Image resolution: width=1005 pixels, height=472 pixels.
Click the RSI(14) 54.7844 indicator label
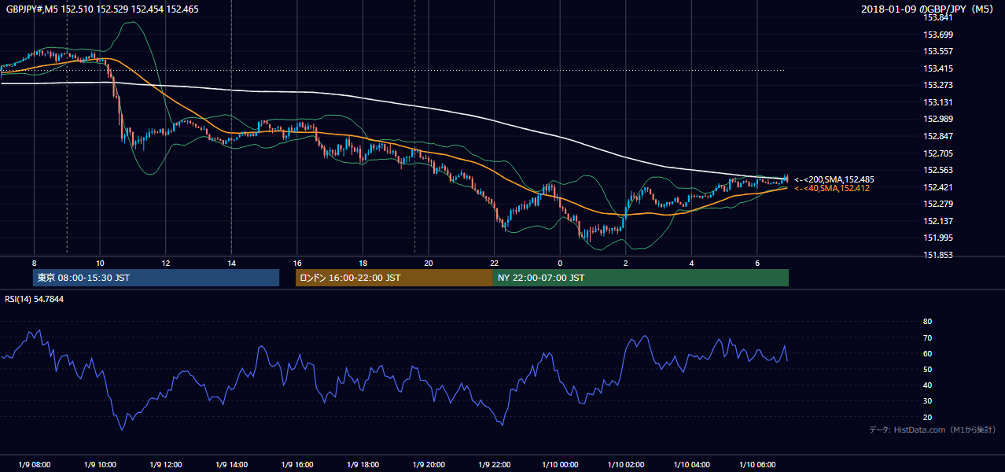pos(35,299)
